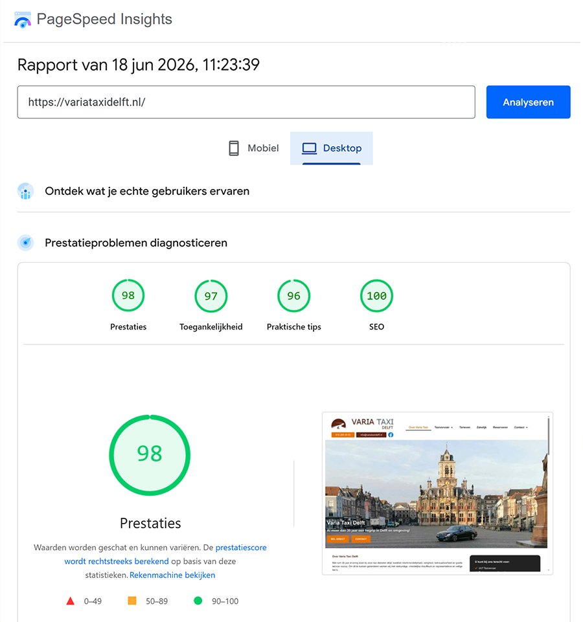Viewport: 583px width, 622px height.
Task: Click the Analyseren button
Action: click(x=528, y=102)
